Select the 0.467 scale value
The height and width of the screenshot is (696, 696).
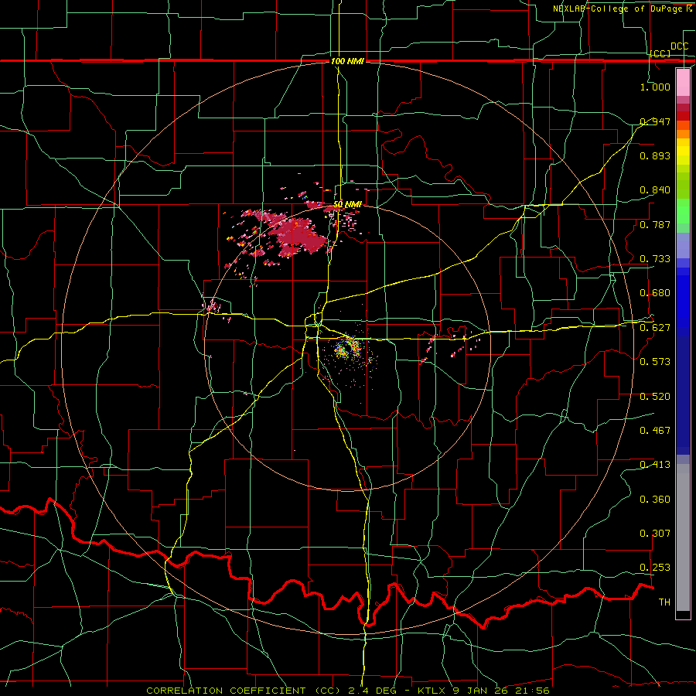pos(655,431)
